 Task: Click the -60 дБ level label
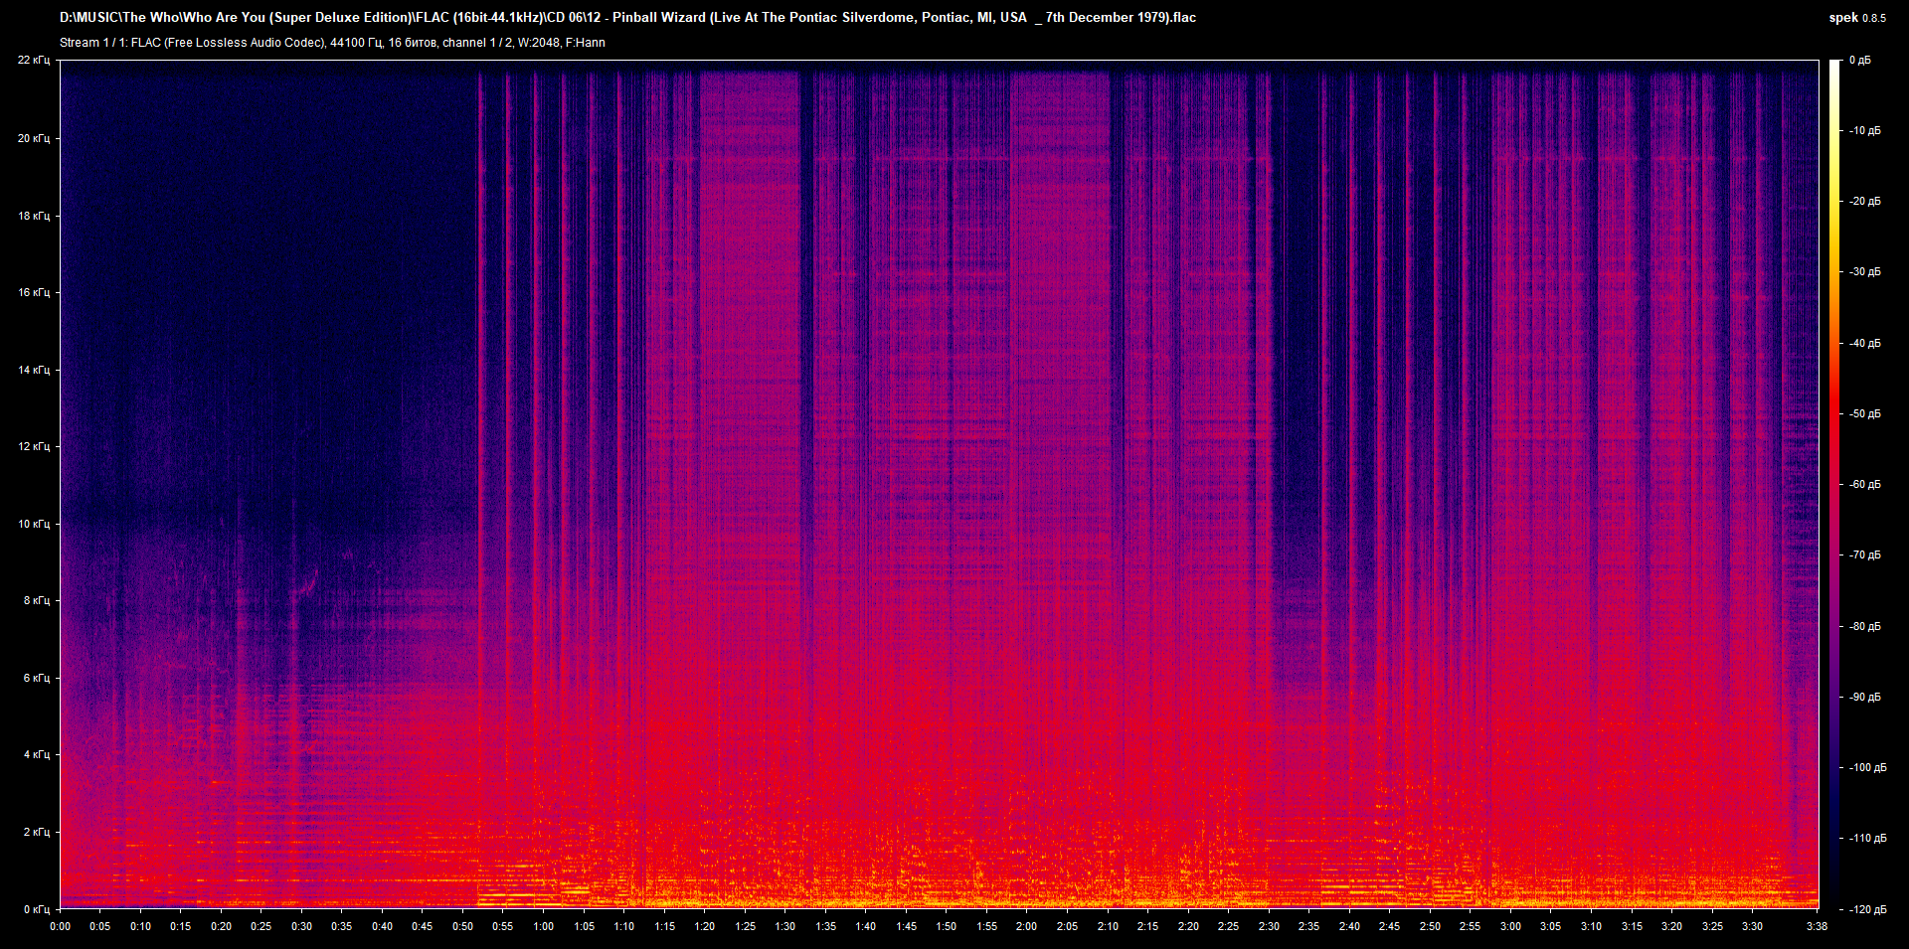(x=1864, y=485)
